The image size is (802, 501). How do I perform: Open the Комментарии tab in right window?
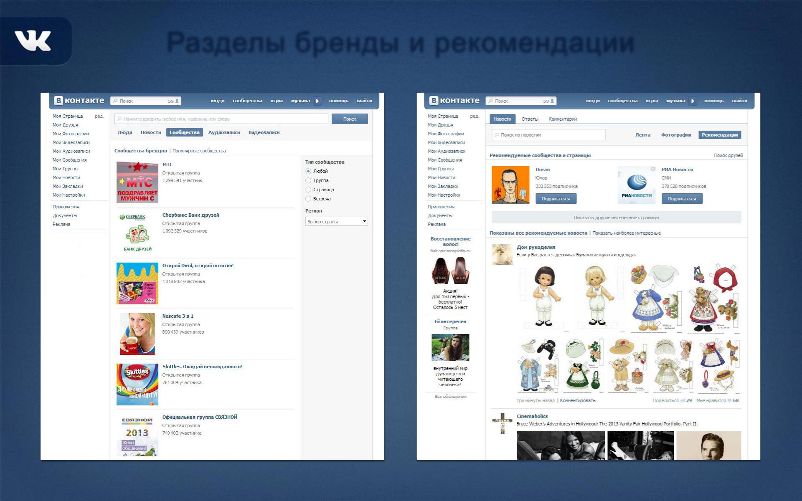click(563, 119)
